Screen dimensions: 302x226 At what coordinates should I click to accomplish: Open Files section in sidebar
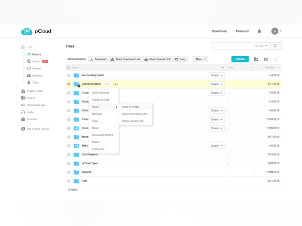pyautogui.click(x=27, y=47)
